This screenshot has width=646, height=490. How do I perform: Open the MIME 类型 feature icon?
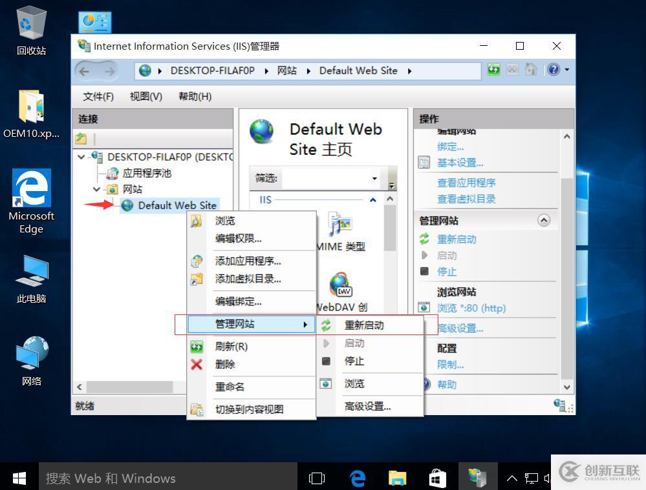pos(340,224)
